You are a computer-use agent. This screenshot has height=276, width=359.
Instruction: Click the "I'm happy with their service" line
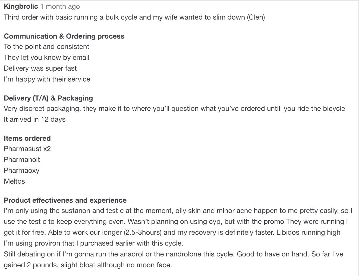(x=47, y=79)
